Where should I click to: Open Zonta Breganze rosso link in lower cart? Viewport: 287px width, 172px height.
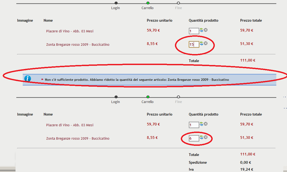78,139
